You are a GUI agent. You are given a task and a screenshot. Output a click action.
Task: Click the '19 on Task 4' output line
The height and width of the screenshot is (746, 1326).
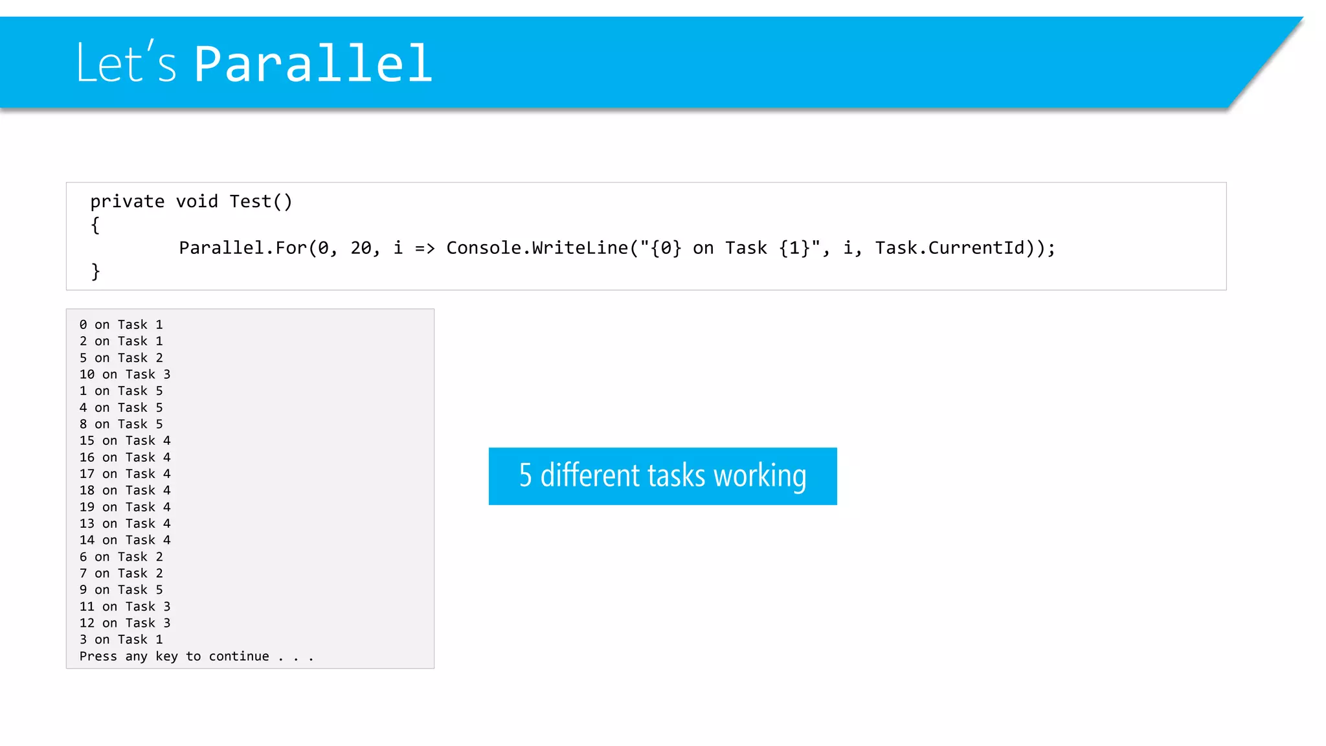[x=125, y=506]
